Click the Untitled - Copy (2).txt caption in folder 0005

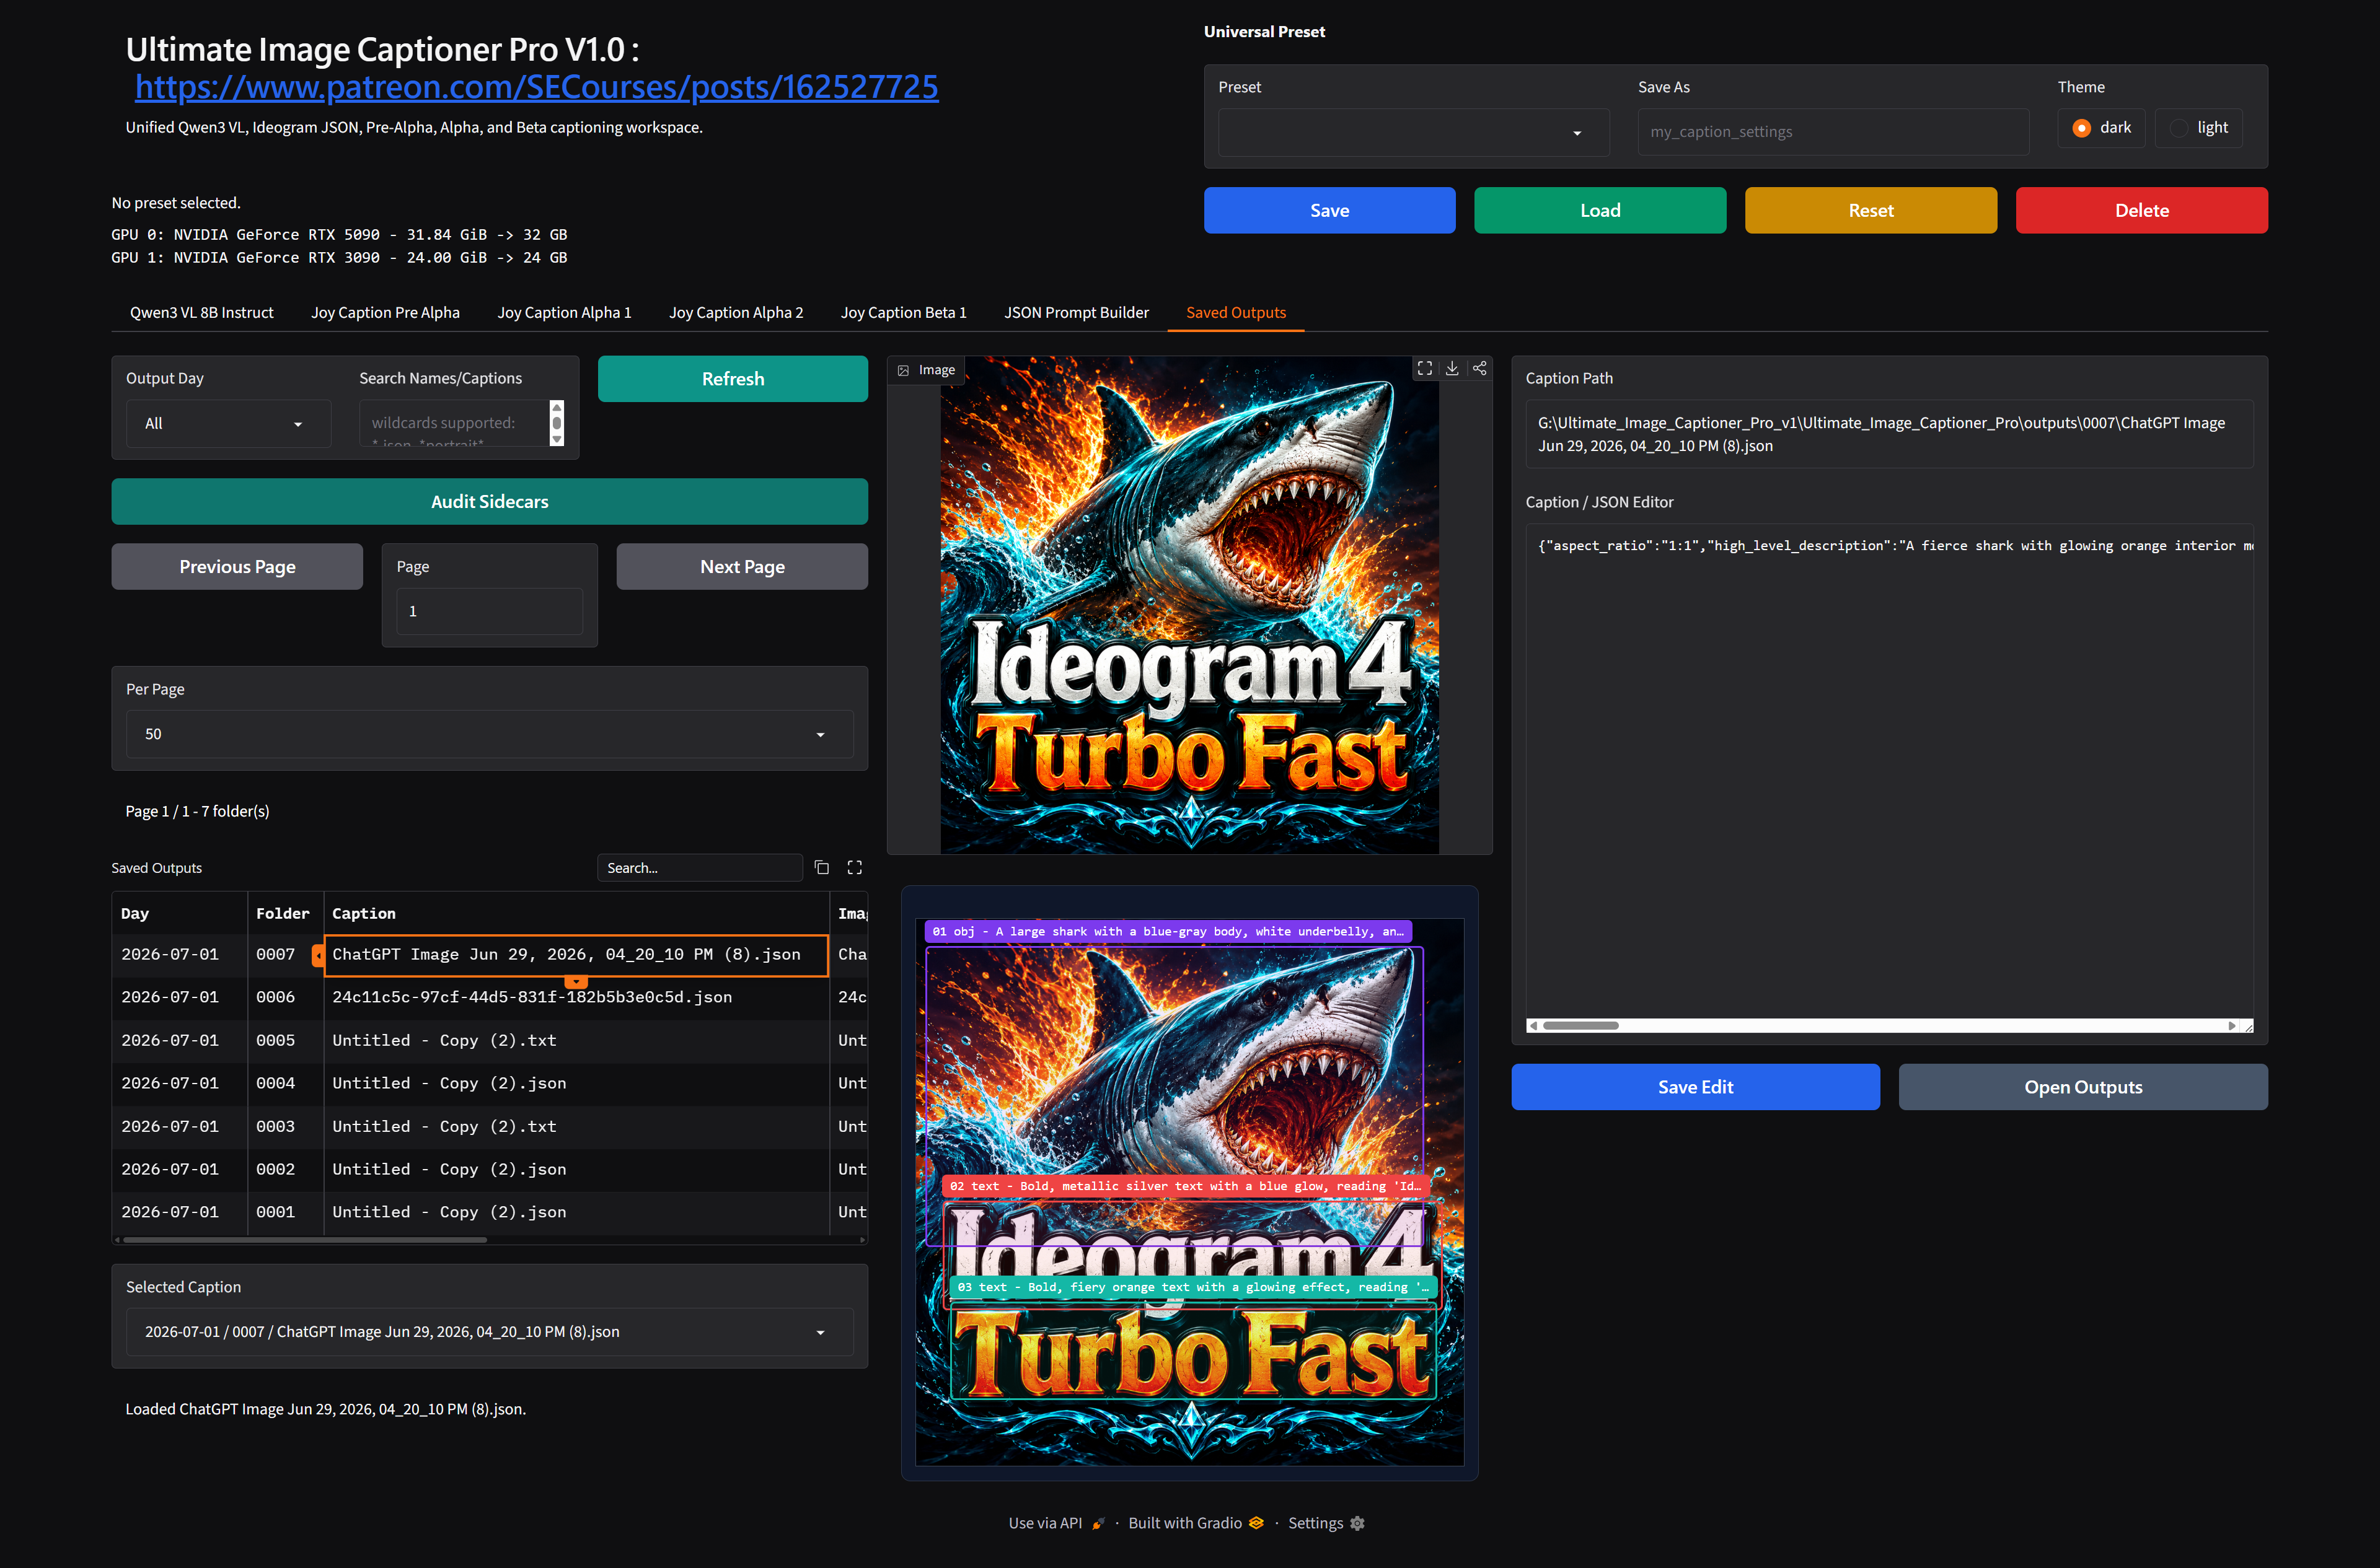tap(576, 1040)
